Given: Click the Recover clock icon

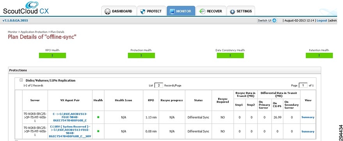Looking at the screenshot, I should pos(203,11).
